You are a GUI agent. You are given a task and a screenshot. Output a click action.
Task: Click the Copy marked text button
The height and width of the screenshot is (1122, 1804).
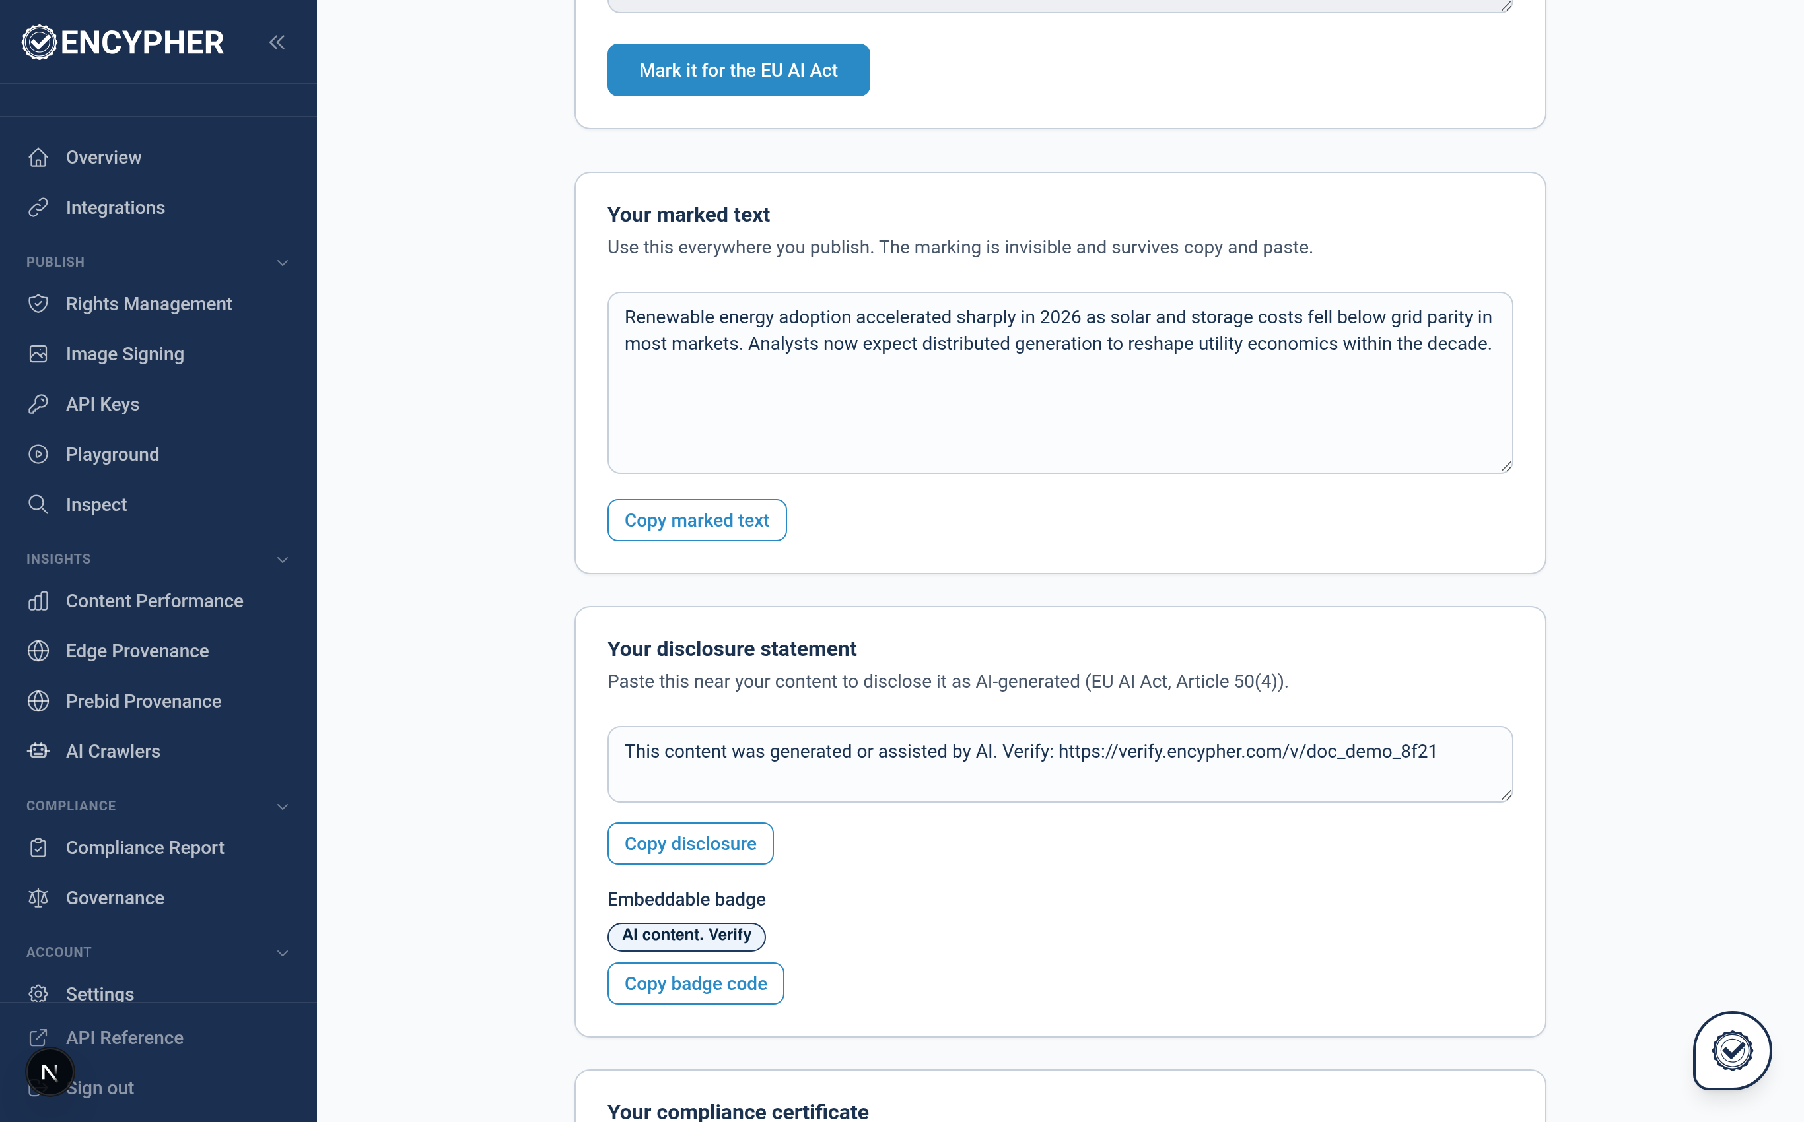[697, 520]
